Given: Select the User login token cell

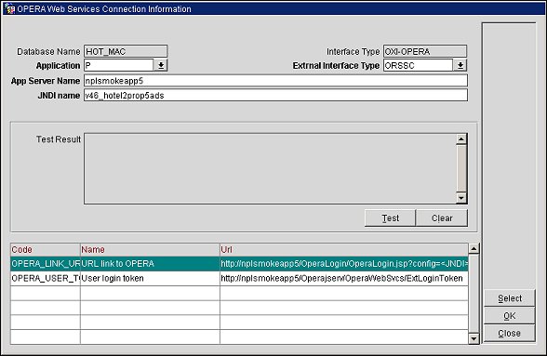Looking at the screenshot, I should point(150,278).
